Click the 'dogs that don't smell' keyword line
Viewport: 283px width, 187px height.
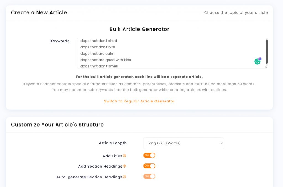[99, 66]
